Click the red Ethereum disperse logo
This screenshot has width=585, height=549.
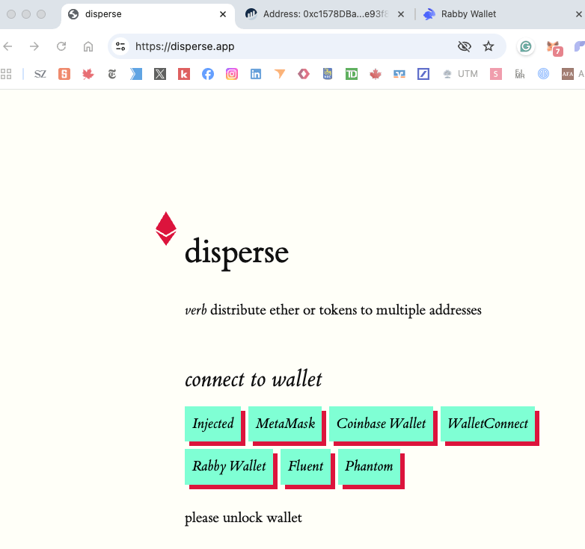coord(166,229)
